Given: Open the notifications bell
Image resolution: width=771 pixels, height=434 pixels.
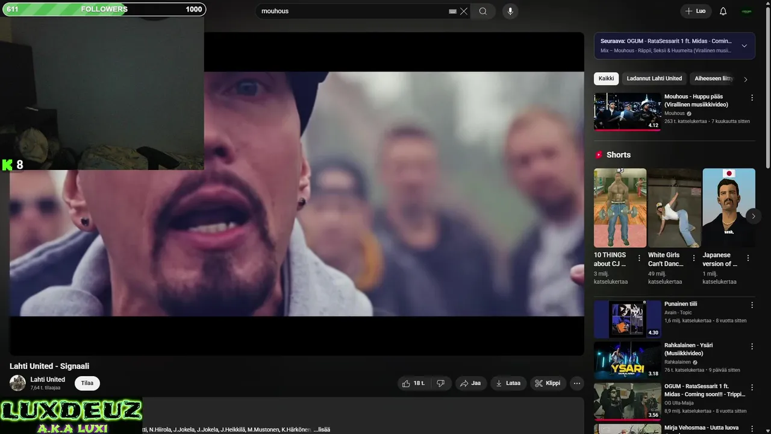Looking at the screenshot, I should pos(723,11).
